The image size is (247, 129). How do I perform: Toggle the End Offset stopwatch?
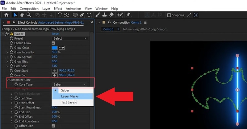click(x=16, y=117)
